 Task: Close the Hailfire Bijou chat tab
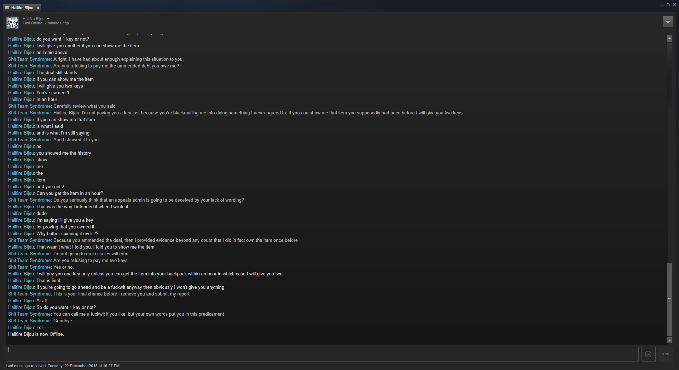(38, 8)
